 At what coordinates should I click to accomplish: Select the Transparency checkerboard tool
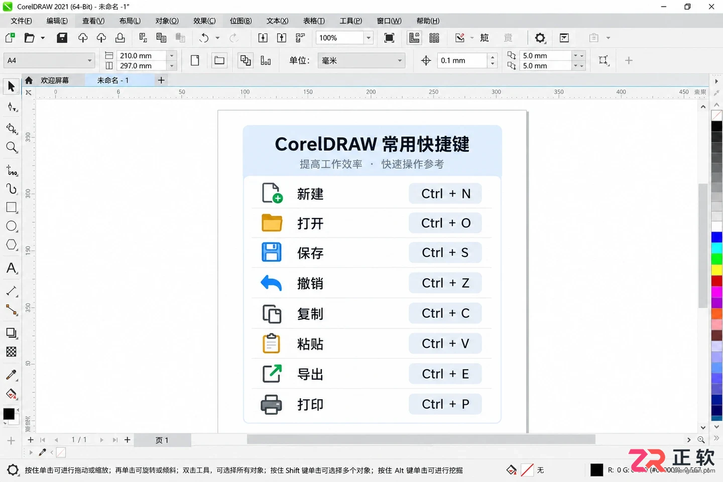11,352
